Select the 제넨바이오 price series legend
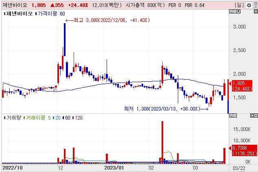Viewport: 258px width, 172px height. click(x=18, y=14)
